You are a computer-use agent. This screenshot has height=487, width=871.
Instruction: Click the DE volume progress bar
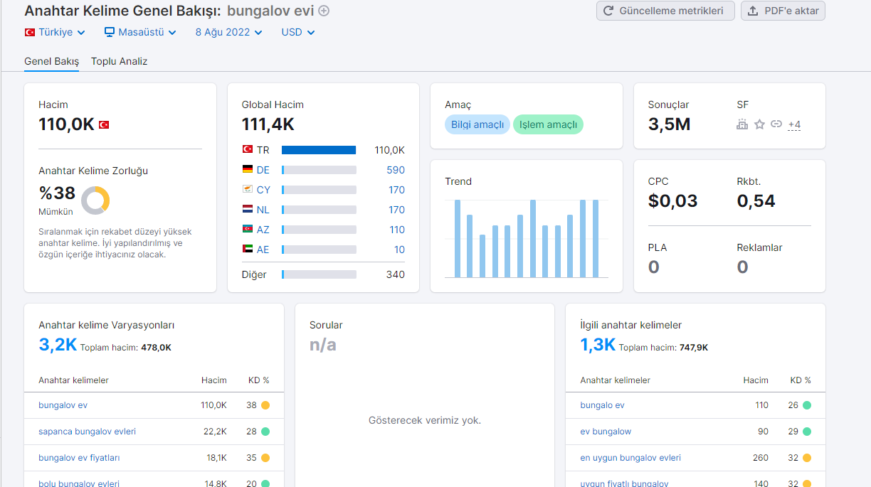(319, 170)
